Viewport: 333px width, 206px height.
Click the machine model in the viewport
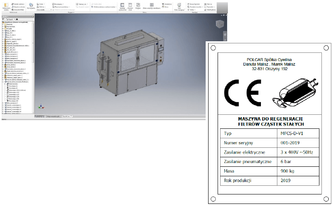[131, 63]
